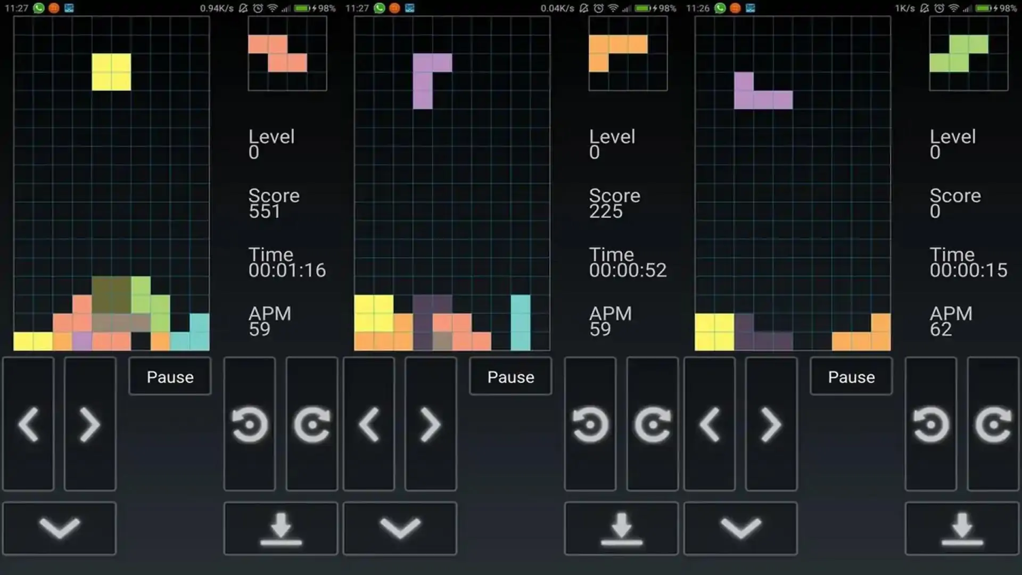This screenshot has height=575, width=1022.
Task: Hard drop the piece in the Score 551 game
Action: coord(281,528)
